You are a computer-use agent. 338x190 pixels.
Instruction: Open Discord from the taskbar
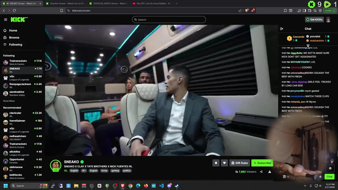tap(169, 186)
